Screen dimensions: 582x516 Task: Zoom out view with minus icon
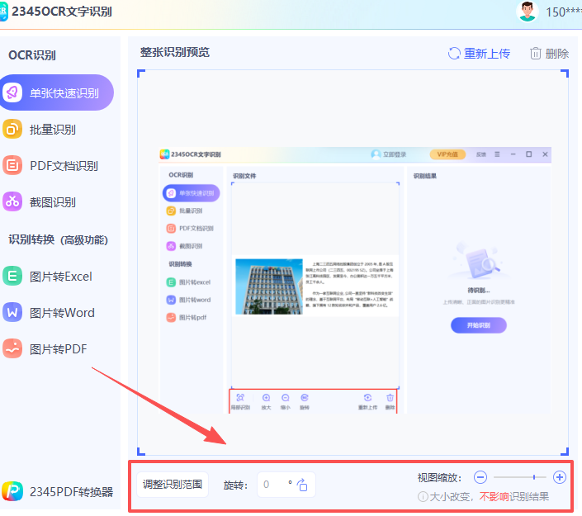[x=480, y=477]
